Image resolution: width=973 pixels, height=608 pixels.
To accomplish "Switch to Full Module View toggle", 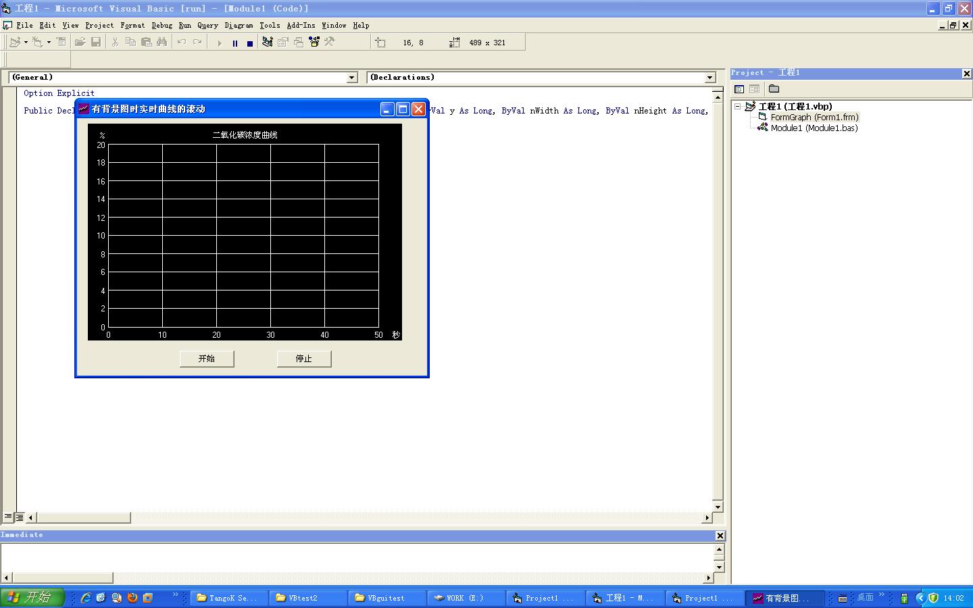I will point(20,517).
